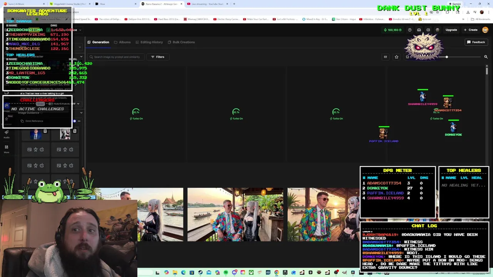Open Google Chrome from the taskbar
The image size is (493, 277).
click(277, 273)
